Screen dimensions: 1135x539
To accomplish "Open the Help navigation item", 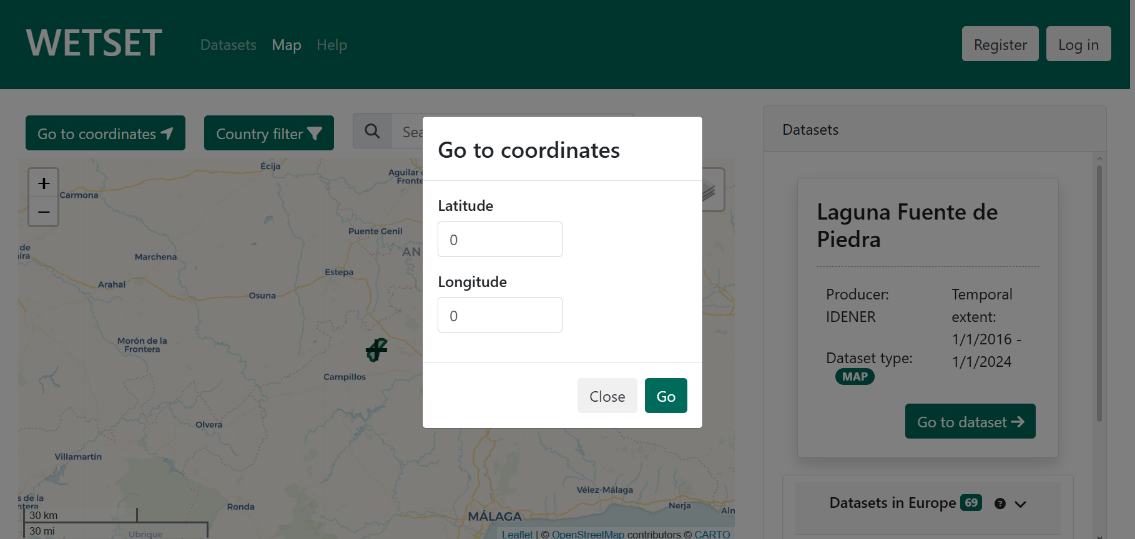I will (332, 45).
